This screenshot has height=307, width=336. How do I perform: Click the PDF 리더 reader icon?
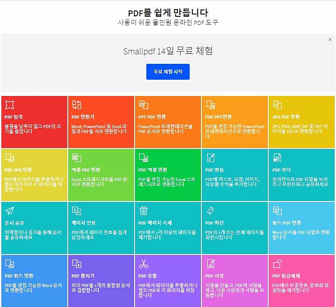277,158
